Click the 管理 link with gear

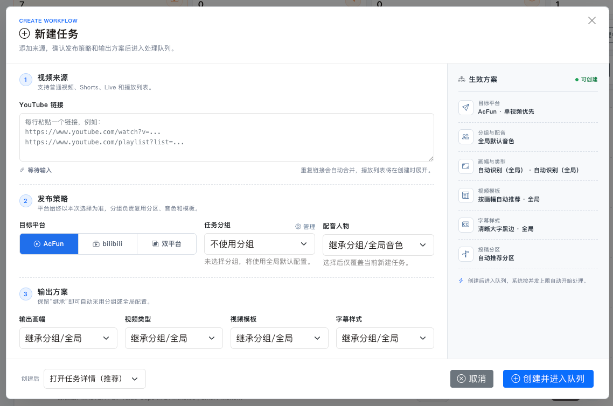(305, 227)
